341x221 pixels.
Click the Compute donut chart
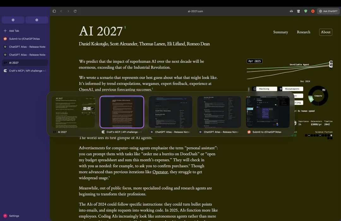pyautogui.click(x=318, y=96)
